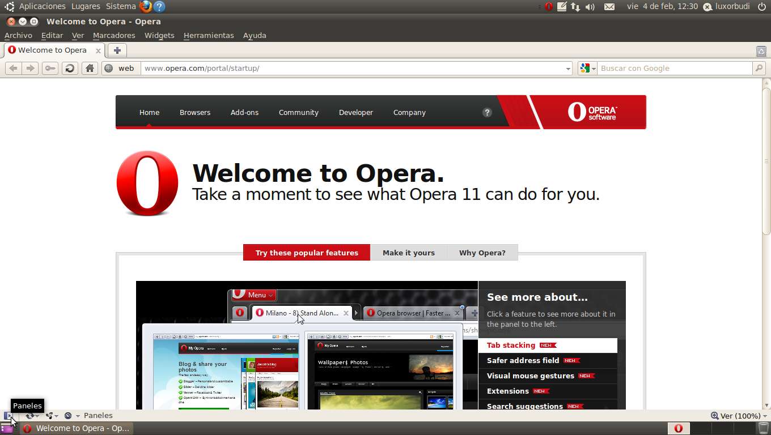771x435 pixels.
Task: Select the Tab stacking feature
Action: [548, 345]
